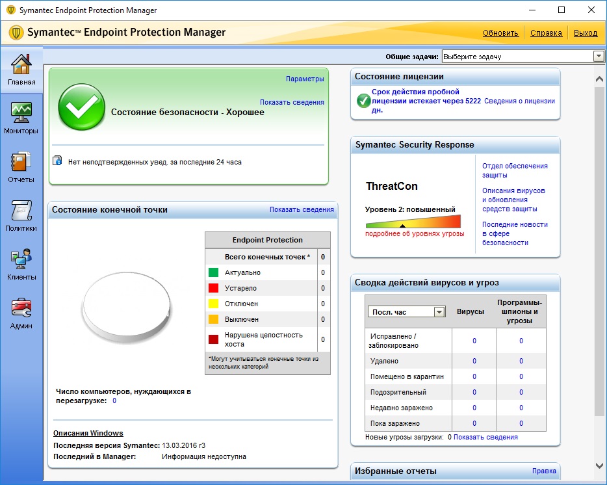Screen dimensions: 607x485
Task: Open the Админ toolbox icon
Action: tap(21, 308)
